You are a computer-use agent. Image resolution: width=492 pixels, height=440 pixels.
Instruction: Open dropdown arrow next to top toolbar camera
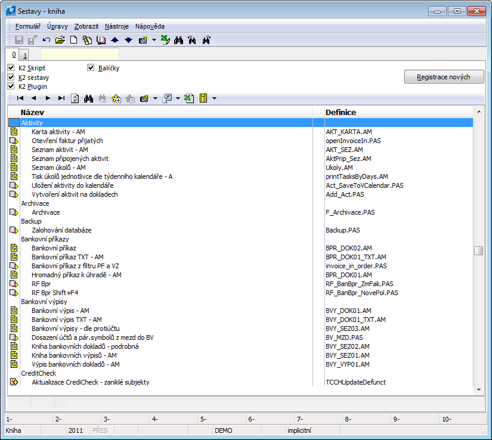click(x=154, y=40)
